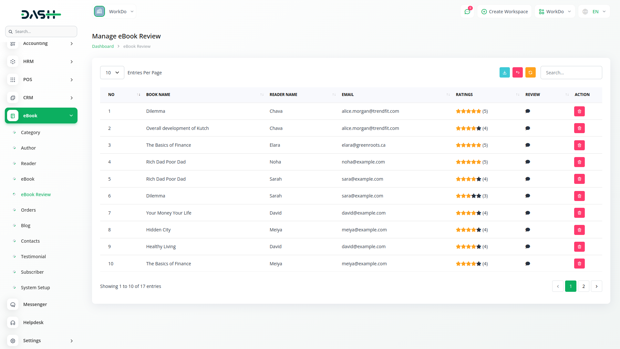Click the Dashboard breadcrumb link
The width and height of the screenshot is (620, 349).
(103, 46)
